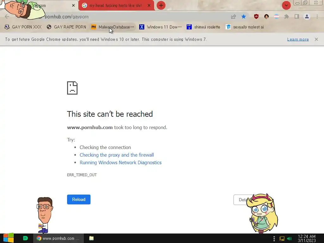Open the Windows Start button
Screen dimensions: 324x243
(9, 238)
